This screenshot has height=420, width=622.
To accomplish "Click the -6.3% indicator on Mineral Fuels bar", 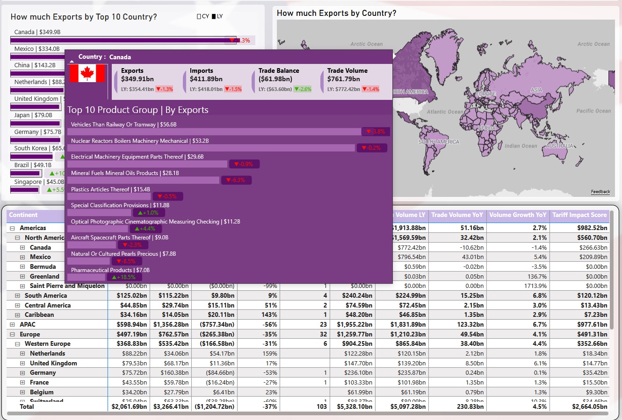I will [x=236, y=180].
